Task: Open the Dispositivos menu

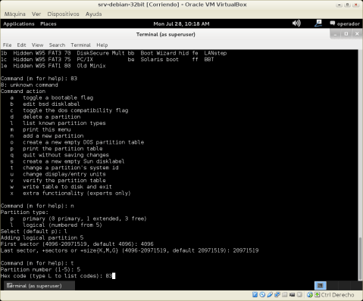Action: coord(63,14)
